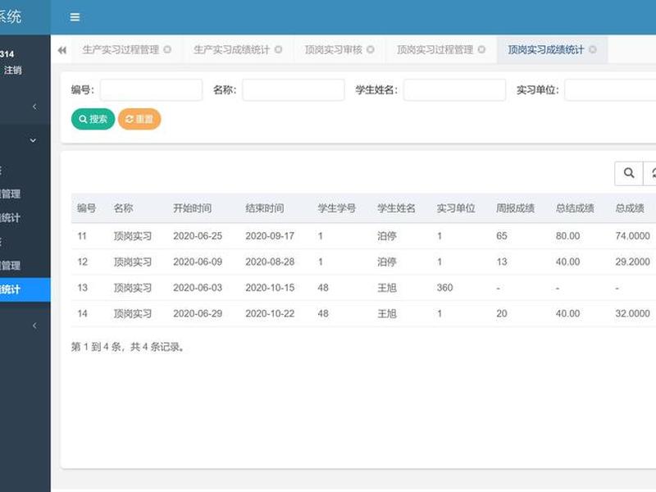Click the 注销 logout link
The width and height of the screenshot is (656, 492).
click(x=12, y=71)
